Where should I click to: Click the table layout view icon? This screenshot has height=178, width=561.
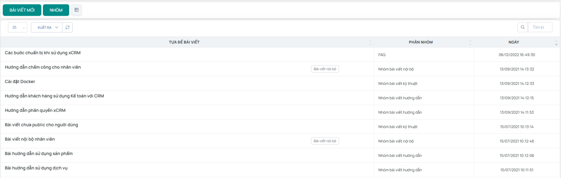coord(76,10)
